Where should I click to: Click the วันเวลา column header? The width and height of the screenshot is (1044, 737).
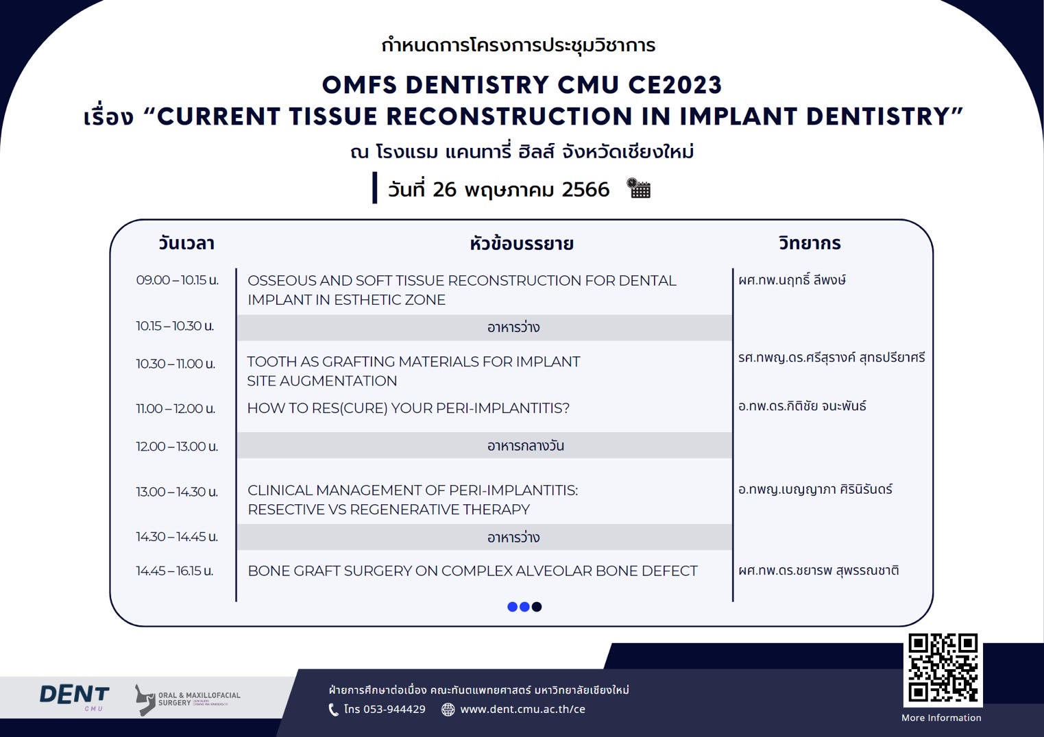coord(186,243)
